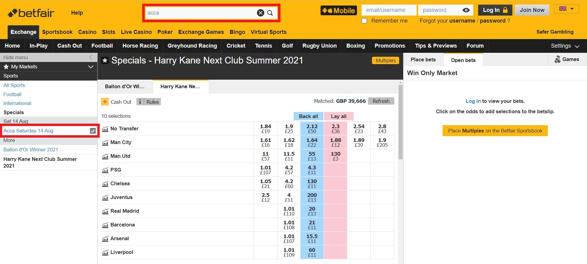Switch to the Place bets tab
The width and height of the screenshot is (587, 264).
pyautogui.click(x=423, y=60)
